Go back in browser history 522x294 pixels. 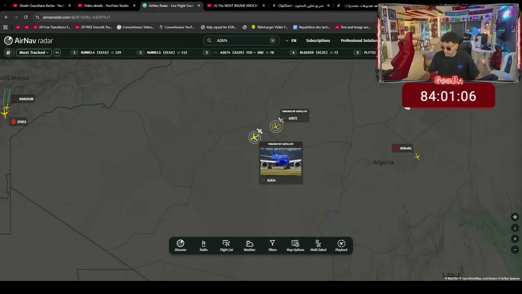tap(6, 17)
